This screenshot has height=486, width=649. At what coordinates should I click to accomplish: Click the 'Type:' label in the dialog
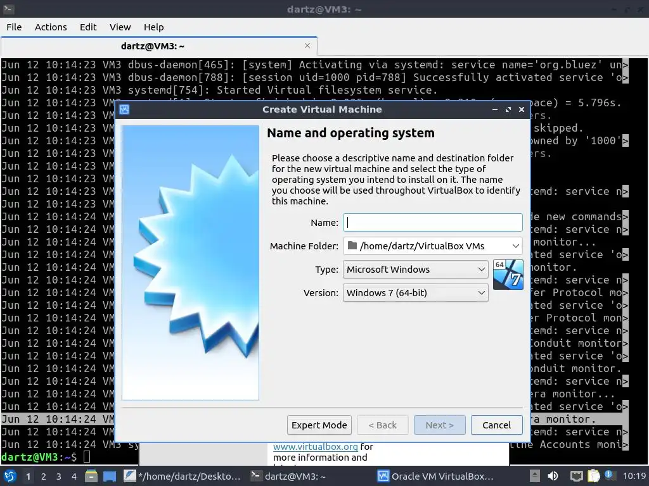coord(326,270)
